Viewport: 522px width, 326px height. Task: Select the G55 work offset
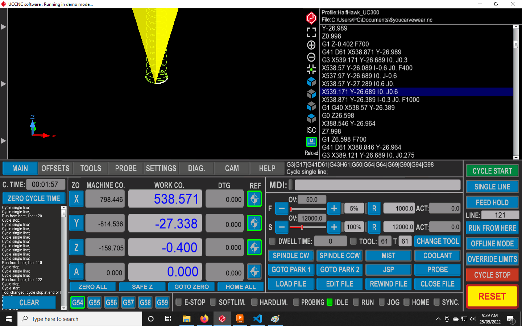[x=95, y=302]
